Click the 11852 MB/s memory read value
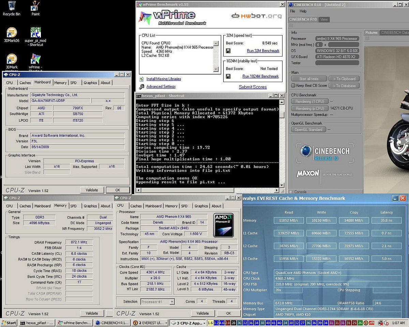The height and width of the screenshot is (327, 409). pyautogui.click(x=288, y=220)
